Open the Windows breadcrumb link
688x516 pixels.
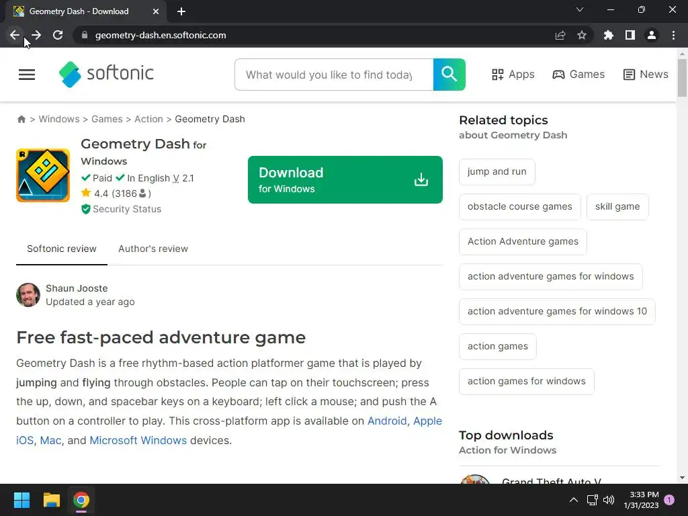59,119
